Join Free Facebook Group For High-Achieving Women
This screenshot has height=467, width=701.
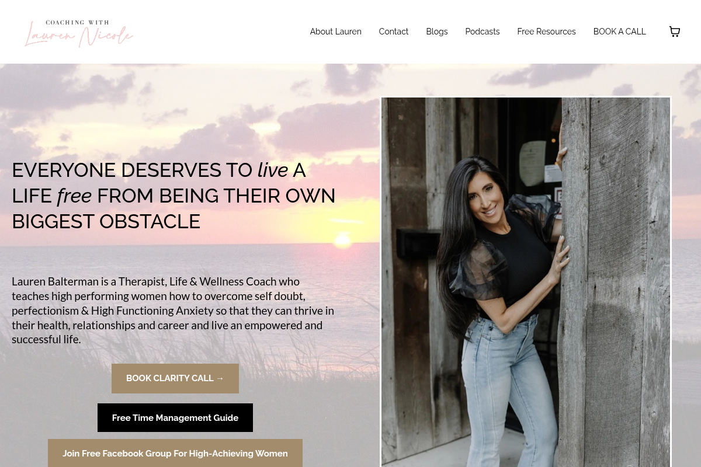[x=175, y=453]
